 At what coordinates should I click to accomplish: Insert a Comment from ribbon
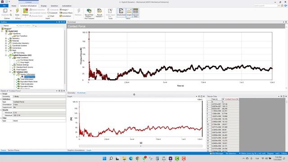(x=52, y=13)
